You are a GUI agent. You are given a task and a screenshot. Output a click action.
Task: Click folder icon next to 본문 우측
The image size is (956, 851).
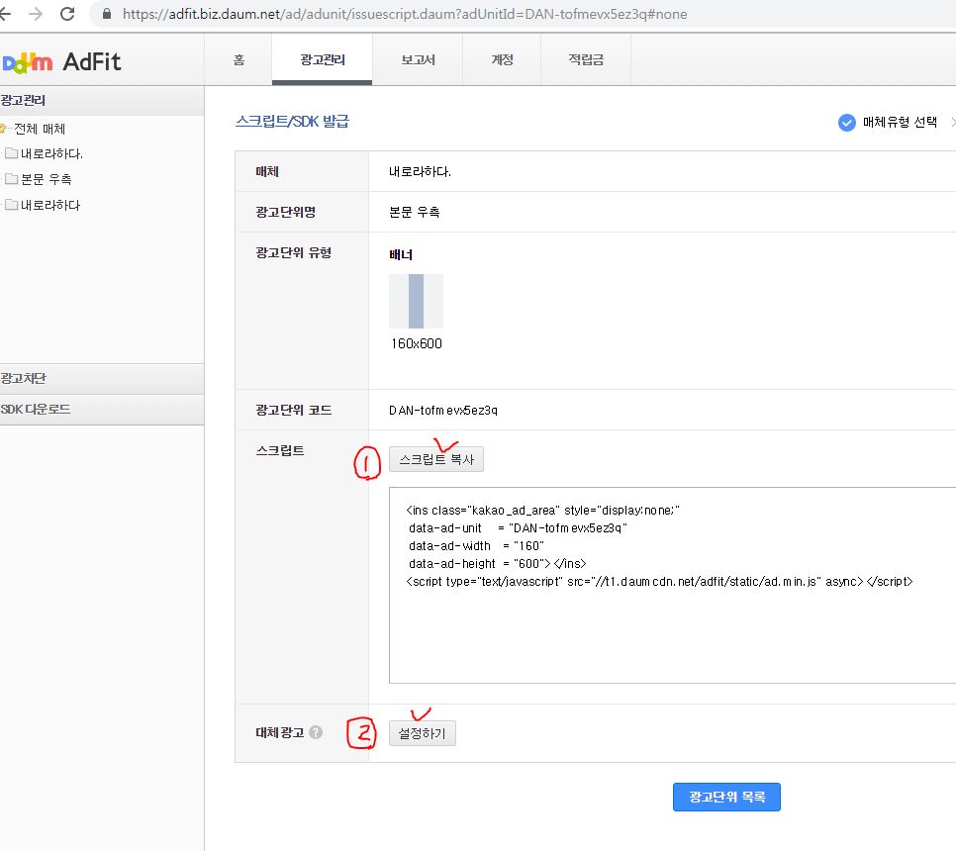(11, 179)
